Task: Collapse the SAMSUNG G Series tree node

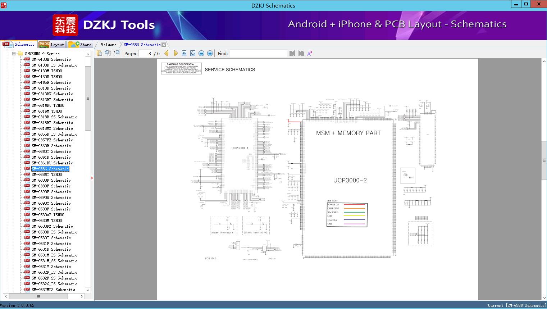Action: tap(14, 54)
